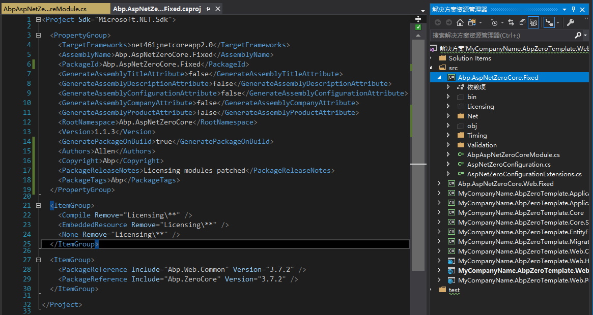Image resolution: width=593 pixels, height=315 pixels.
Task: Toggle auto-hide pin on Solution Explorer
Action: (573, 10)
